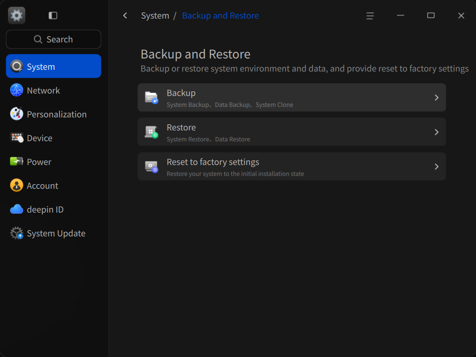Open deepin ID settings category
The height and width of the screenshot is (357, 476).
click(53, 209)
